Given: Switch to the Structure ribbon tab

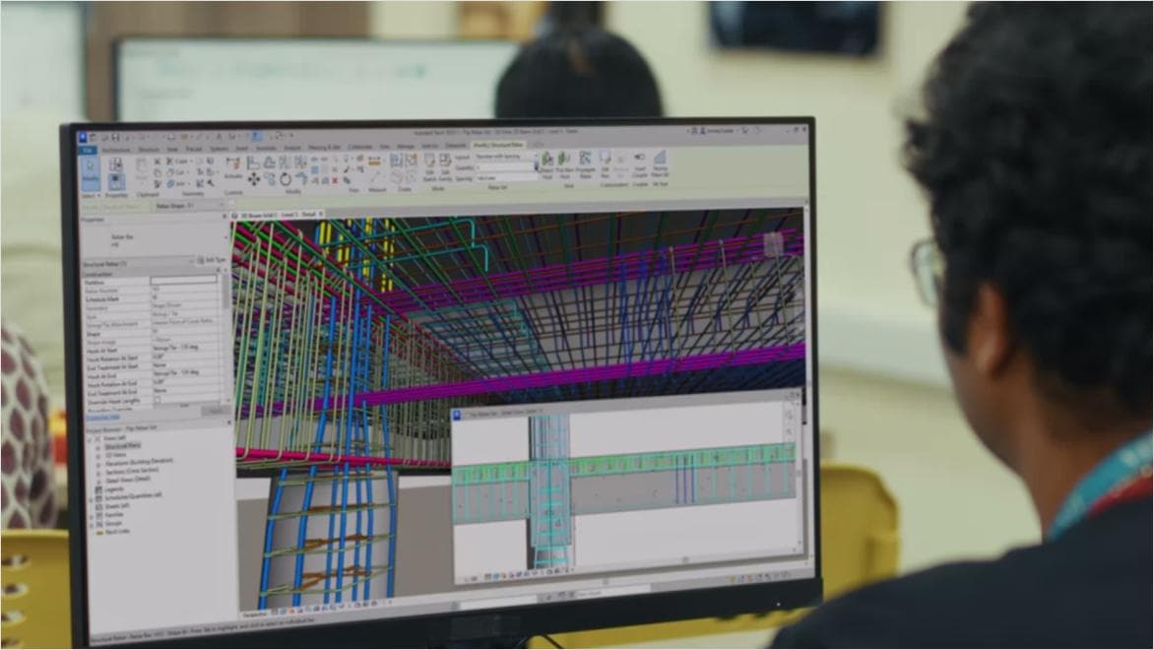Looking at the screenshot, I should [x=148, y=148].
